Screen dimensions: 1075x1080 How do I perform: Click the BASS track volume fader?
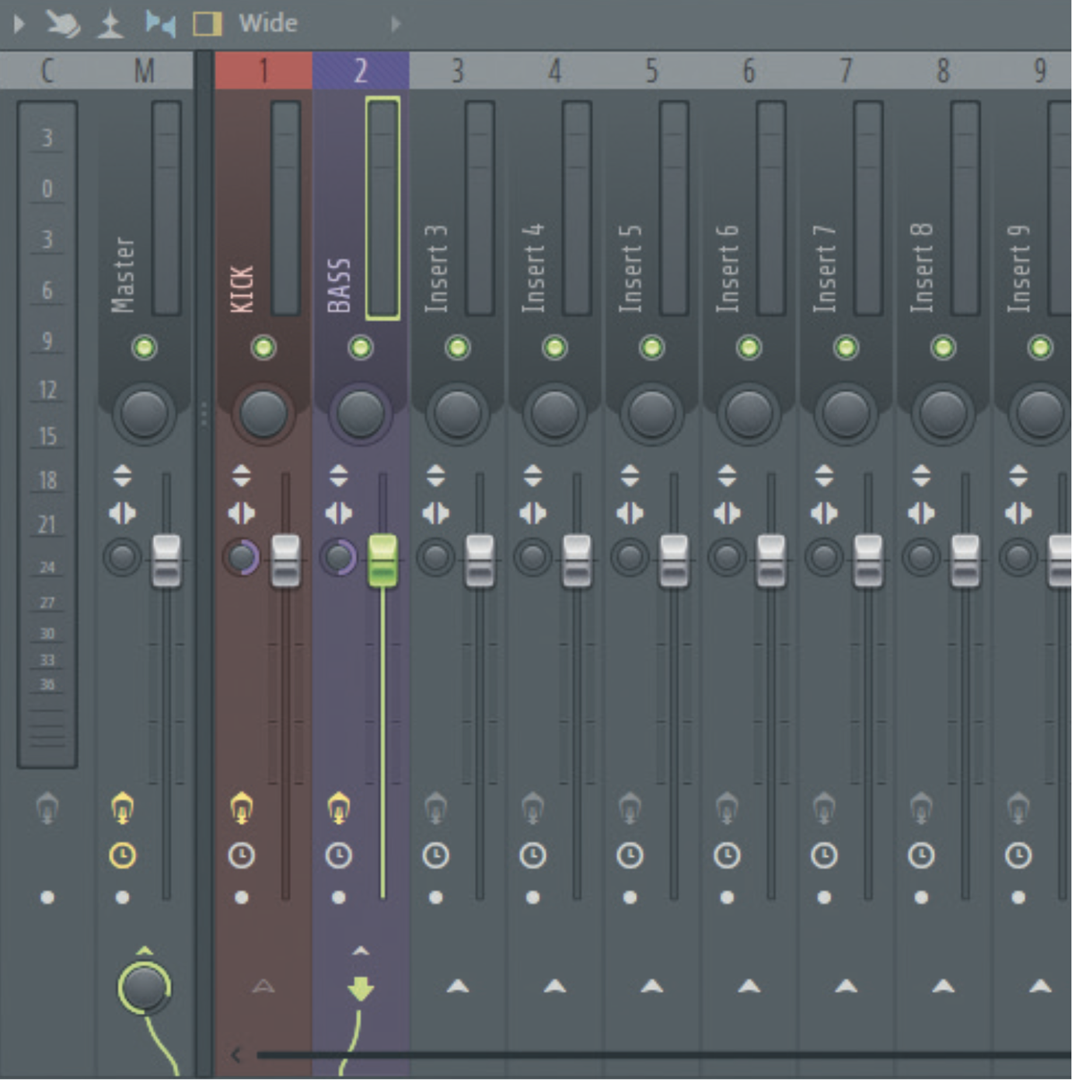click(x=381, y=559)
